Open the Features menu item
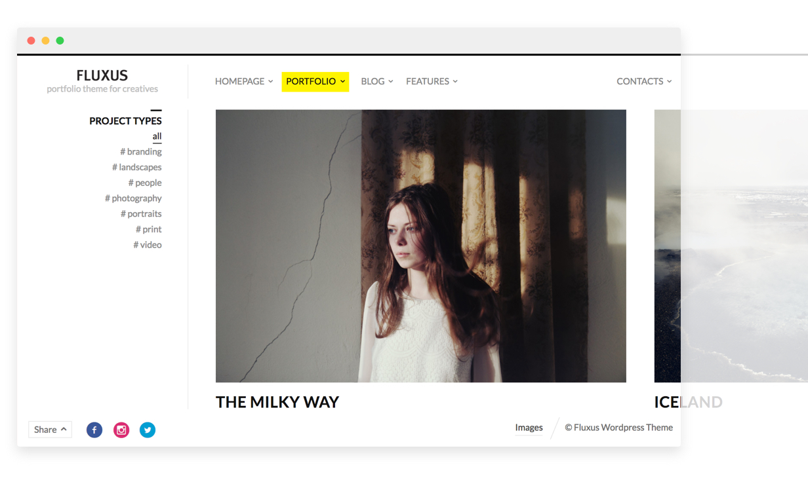 pos(432,81)
